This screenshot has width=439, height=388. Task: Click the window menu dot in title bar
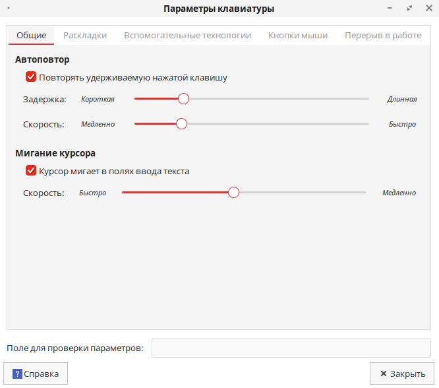9,9
